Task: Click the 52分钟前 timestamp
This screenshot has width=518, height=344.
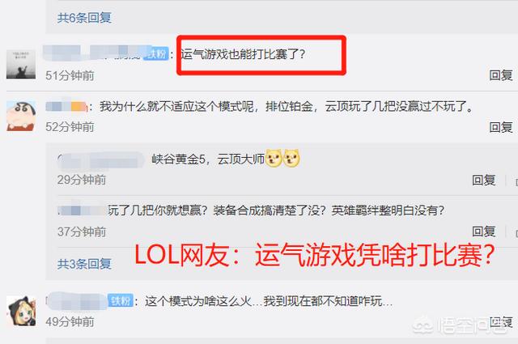Action: pos(70,127)
